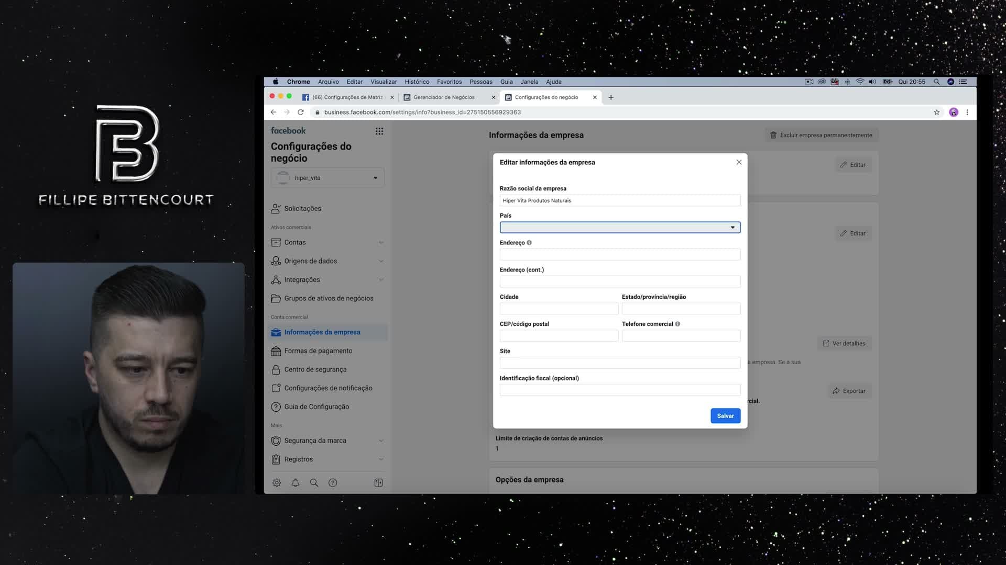Image resolution: width=1006 pixels, height=565 pixels.
Task: Click the Salvar button
Action: click(x=725, y=416)
